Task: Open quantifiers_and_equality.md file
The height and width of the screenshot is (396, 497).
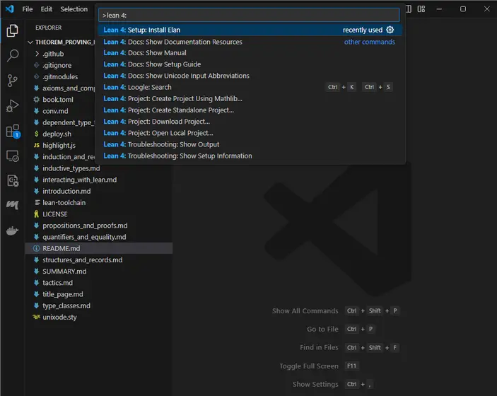Action: 99,237
